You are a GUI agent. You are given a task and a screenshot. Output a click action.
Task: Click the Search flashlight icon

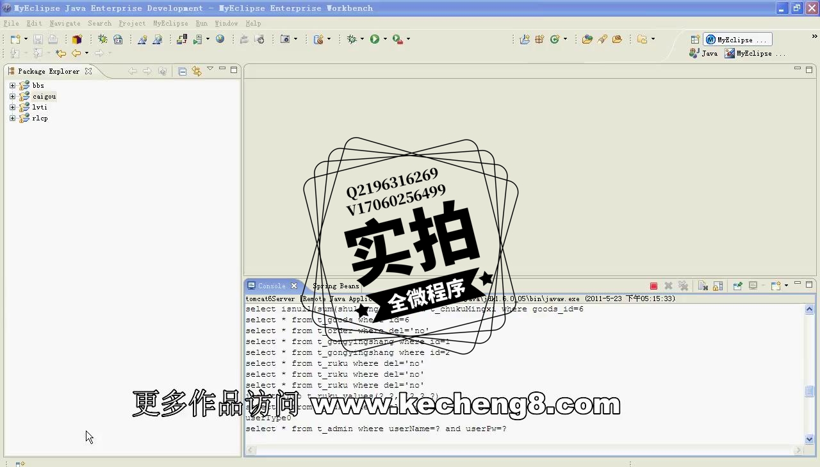click(602, 39)
